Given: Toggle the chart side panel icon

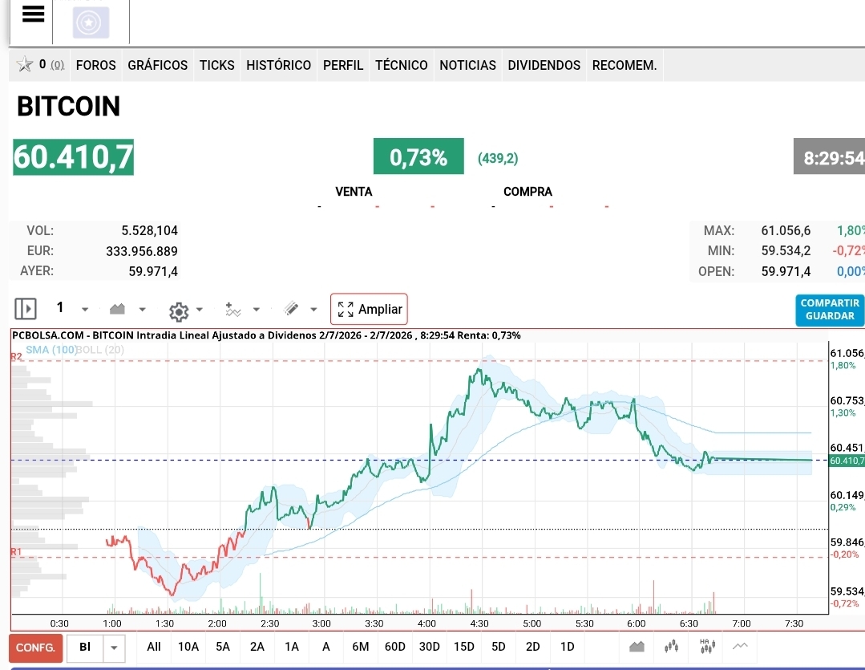Looking at the screenshot, I should point(26,309).
